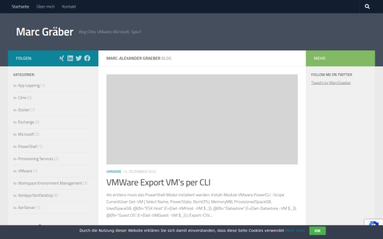The width and height of the screenshot is (383, 239).
Task: Click the FOLLOW ME ON TWITTER heading
Action: tap(331, 75)
